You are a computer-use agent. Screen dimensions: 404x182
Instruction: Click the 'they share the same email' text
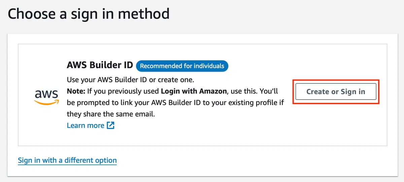tap(111, 114)
